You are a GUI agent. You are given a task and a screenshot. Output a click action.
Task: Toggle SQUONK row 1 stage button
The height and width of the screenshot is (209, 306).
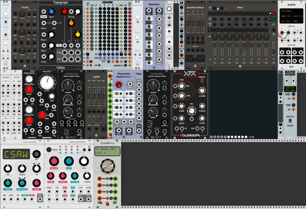click(92, 9)
